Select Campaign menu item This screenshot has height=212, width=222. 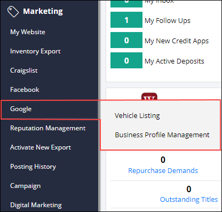pos(26,186)
